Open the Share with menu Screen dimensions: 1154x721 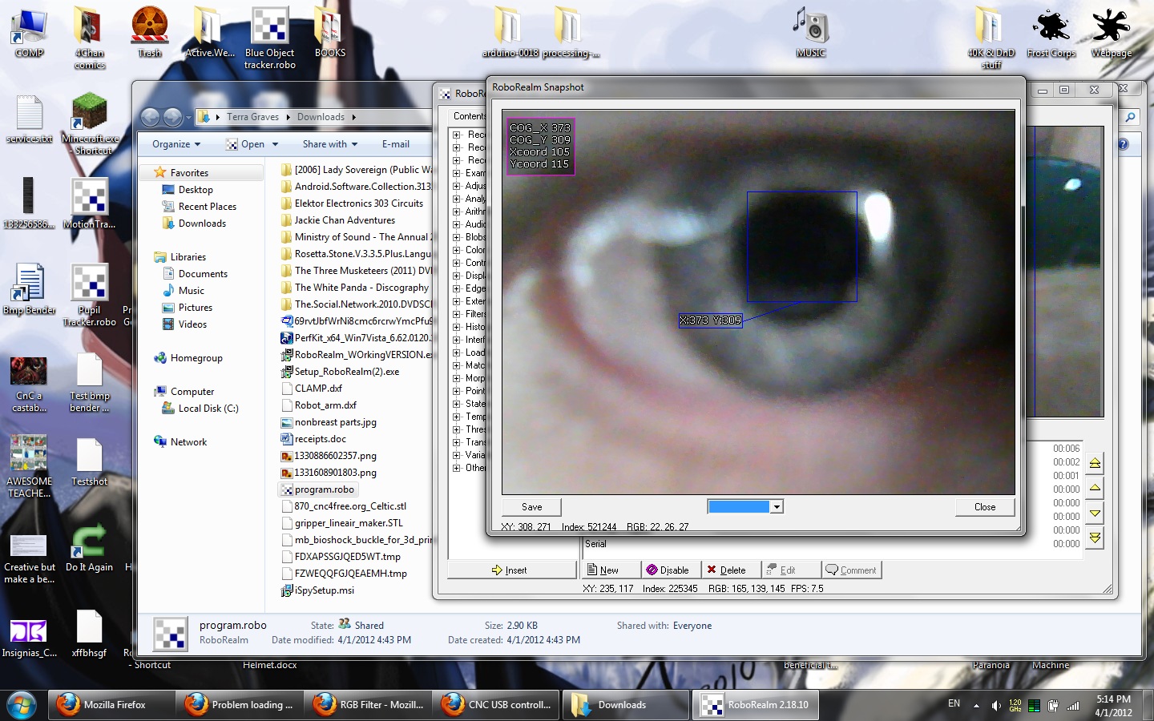[329, 144]
